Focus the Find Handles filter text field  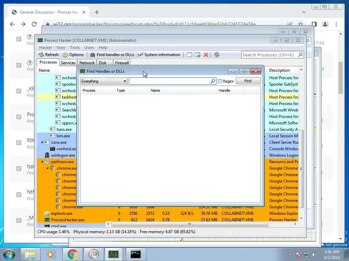pyautogui.click(x=170, y=81)
